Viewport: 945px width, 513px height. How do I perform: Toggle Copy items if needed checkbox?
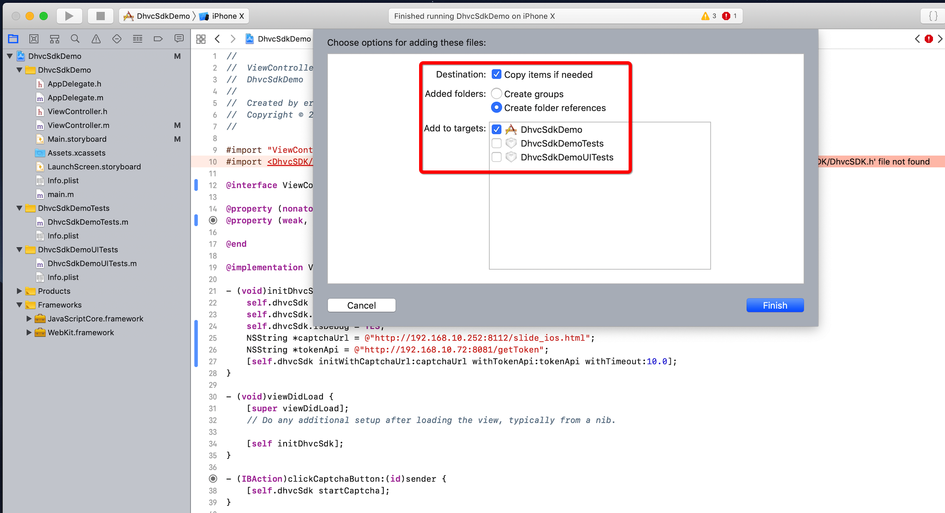coord(496,74)
